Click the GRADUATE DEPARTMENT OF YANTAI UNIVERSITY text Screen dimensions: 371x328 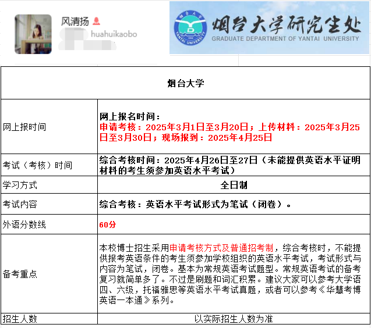click(285, 38)
